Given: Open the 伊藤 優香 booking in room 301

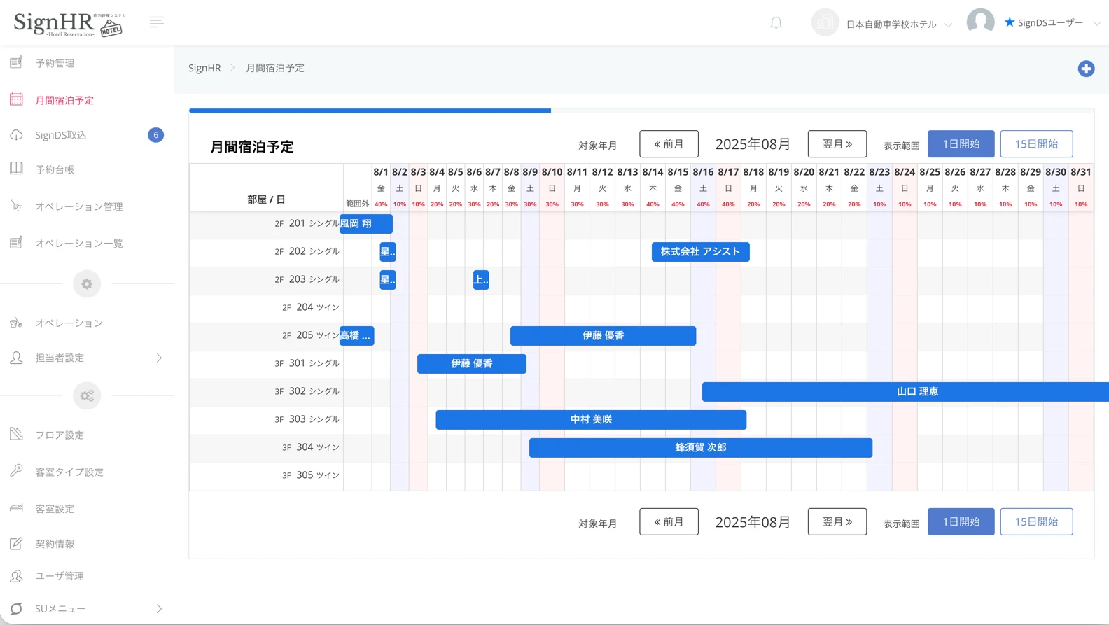Looking at the screenshot, I should click(472, 364).
